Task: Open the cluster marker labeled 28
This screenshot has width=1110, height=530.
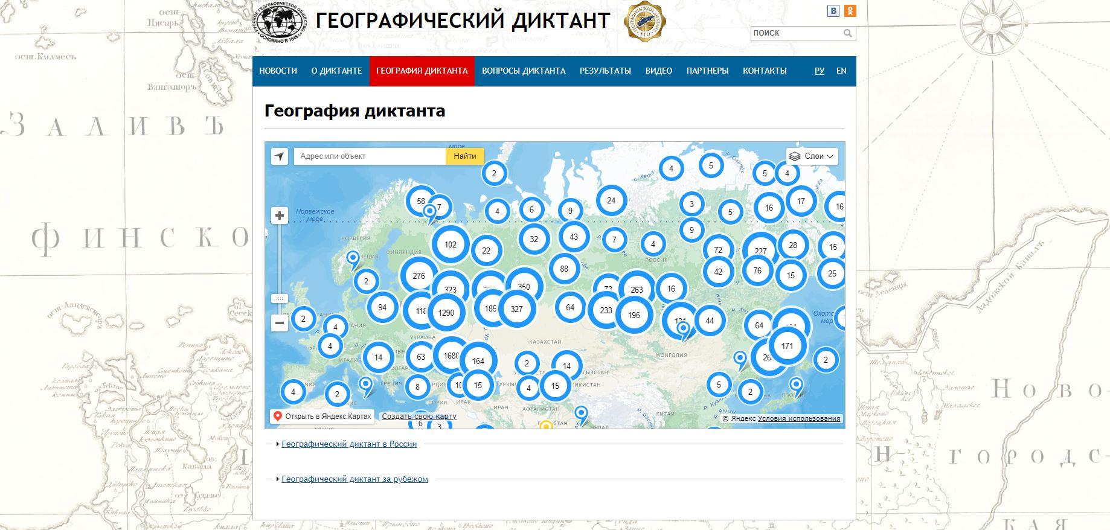Action: point(793,245)
